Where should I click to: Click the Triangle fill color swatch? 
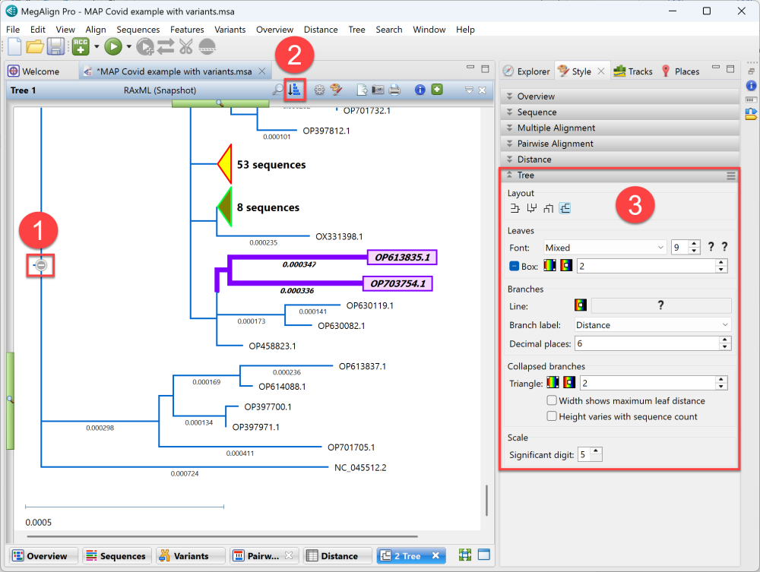point(553,383)
